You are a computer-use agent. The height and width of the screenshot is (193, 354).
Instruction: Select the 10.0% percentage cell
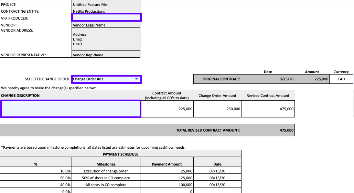tap(36, 171)
